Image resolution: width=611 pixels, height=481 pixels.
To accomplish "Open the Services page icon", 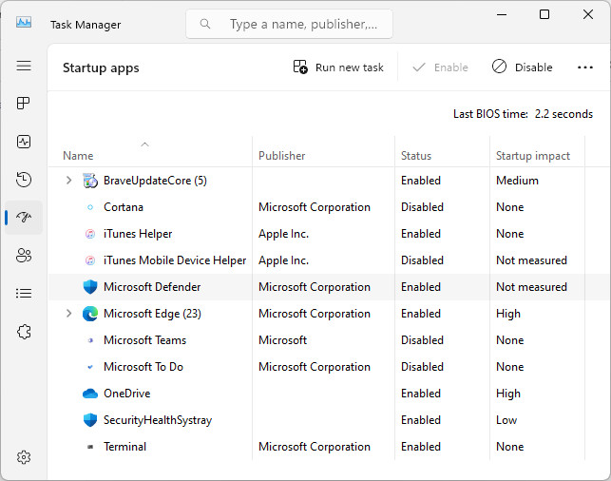I will (x=24, y=332).
